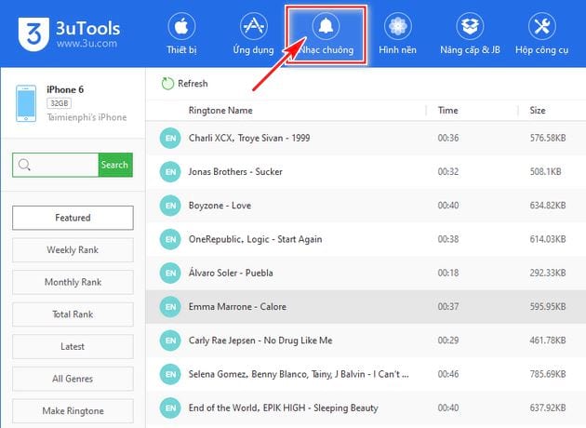586x428 pixels.
Task: Click EN badge for OneRepublic - Start Again
Action: (170, 239)
